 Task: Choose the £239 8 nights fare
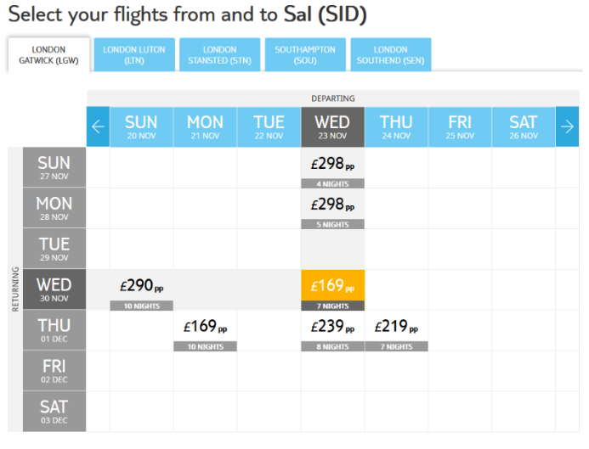(x=333, y=331)
